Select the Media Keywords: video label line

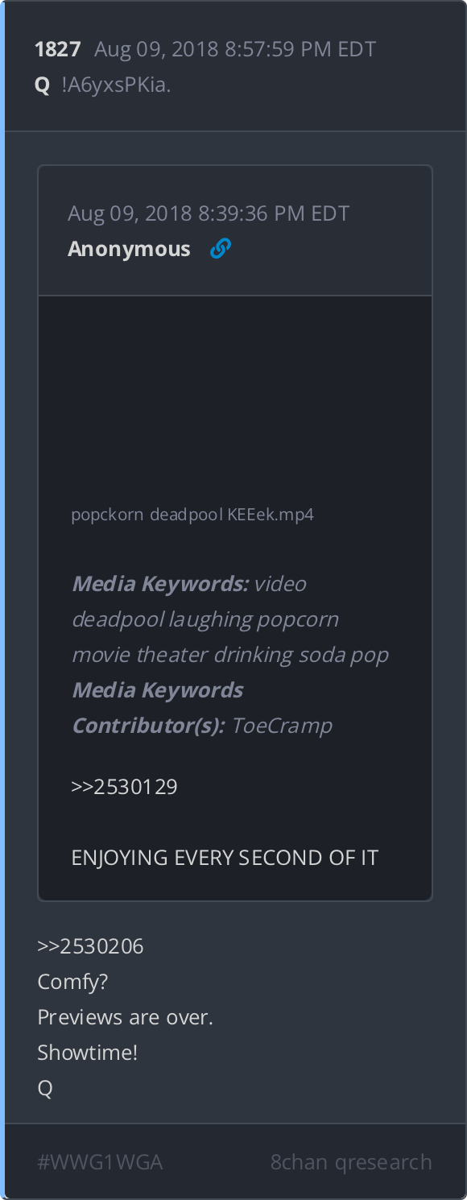click(189, 584)
